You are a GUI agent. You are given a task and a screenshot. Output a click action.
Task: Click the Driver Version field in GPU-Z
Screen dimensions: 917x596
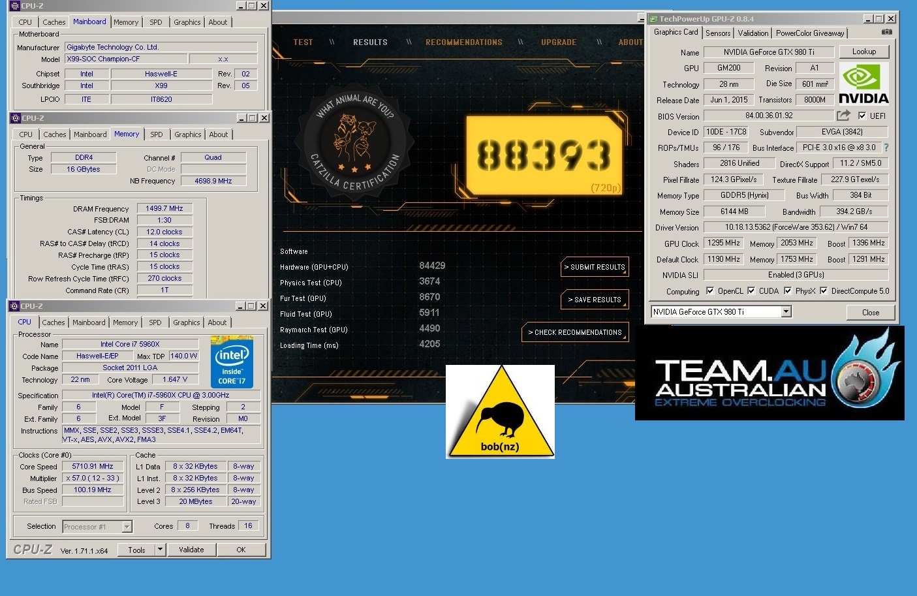[796, 227]
